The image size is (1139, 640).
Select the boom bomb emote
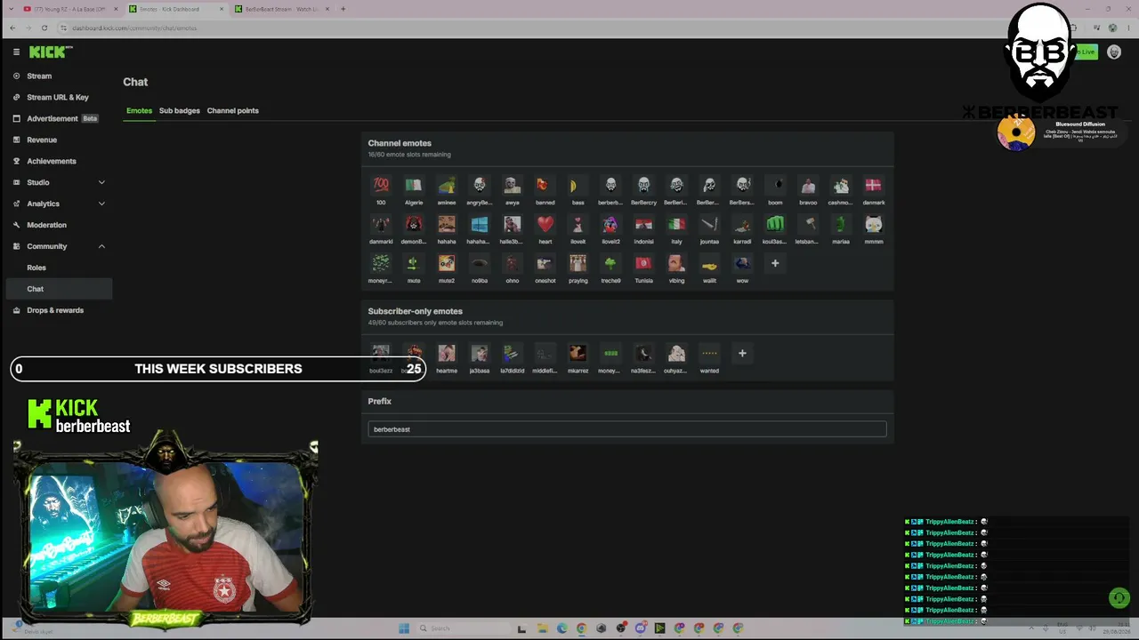click(x=775, y=185)
